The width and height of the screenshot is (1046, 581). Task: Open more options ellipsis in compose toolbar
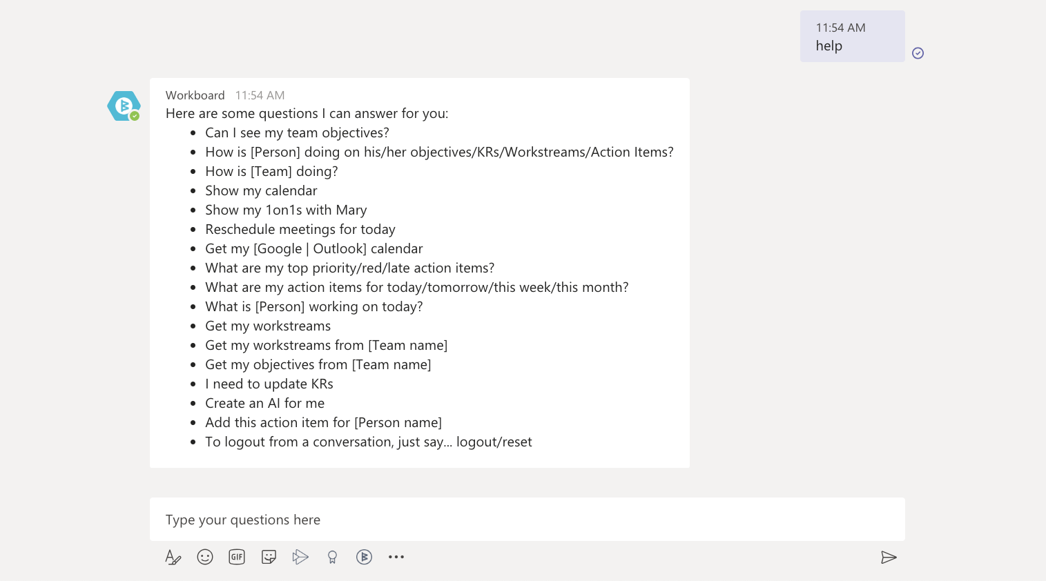coord(396,557)
